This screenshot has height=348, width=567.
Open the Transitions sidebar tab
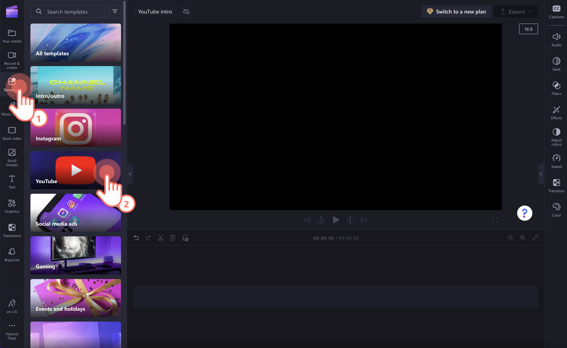pos(12,231)
